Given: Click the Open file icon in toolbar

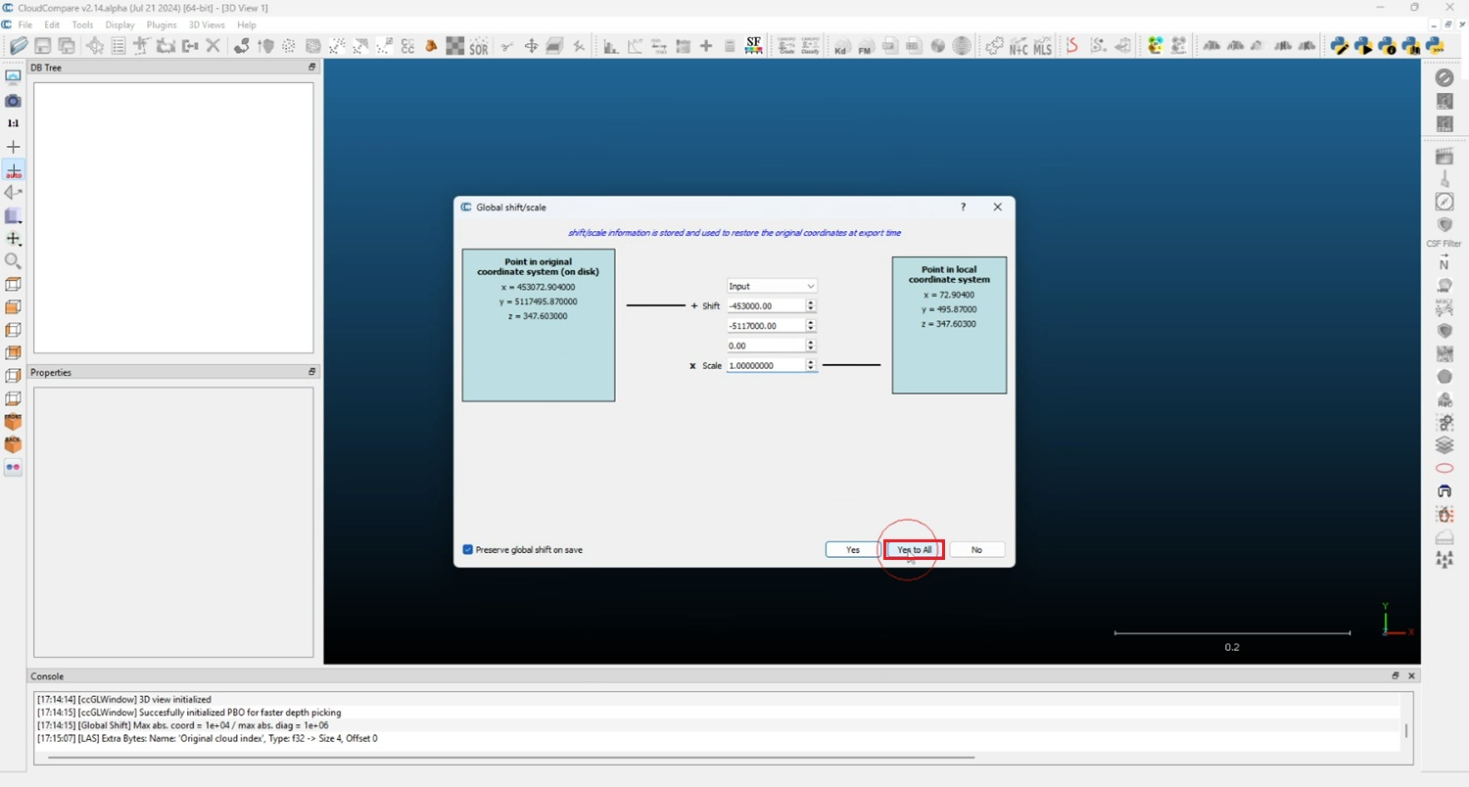Looking at the screenshot, I should click(x=19, y=46).
